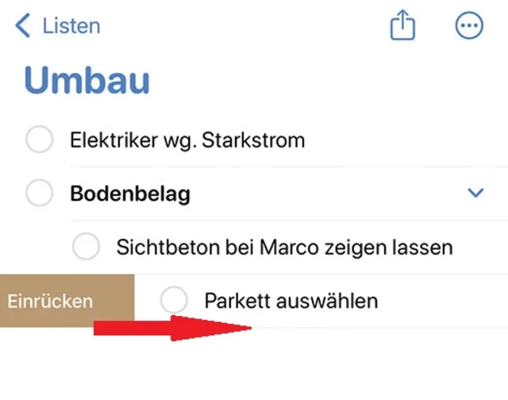
Task: Open the more options ellipsis menu
Action: click(469, 26)
